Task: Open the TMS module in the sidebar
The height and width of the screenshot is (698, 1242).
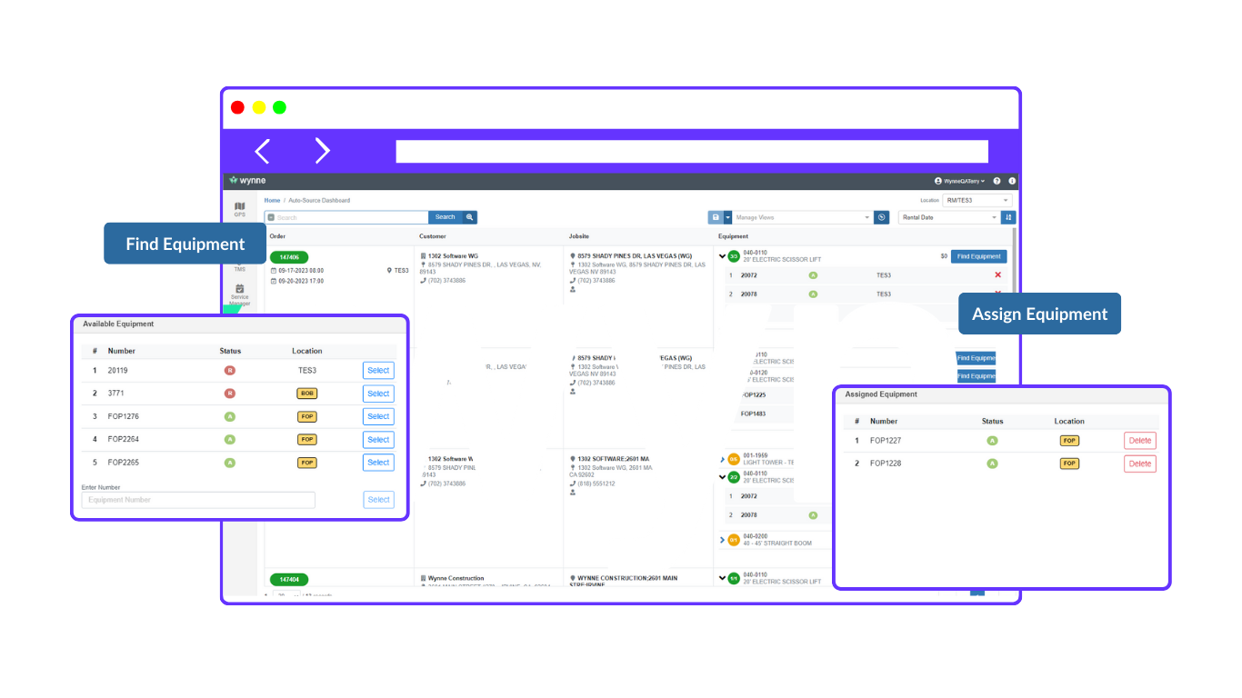Action: click(239, 266)
